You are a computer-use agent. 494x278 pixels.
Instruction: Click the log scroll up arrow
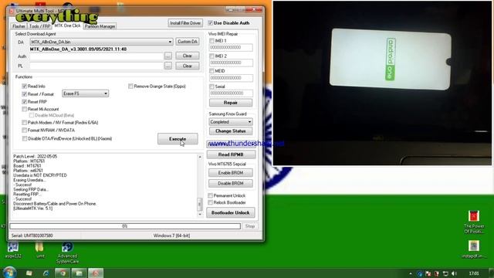pyautogui.click(x=200, y=157)
